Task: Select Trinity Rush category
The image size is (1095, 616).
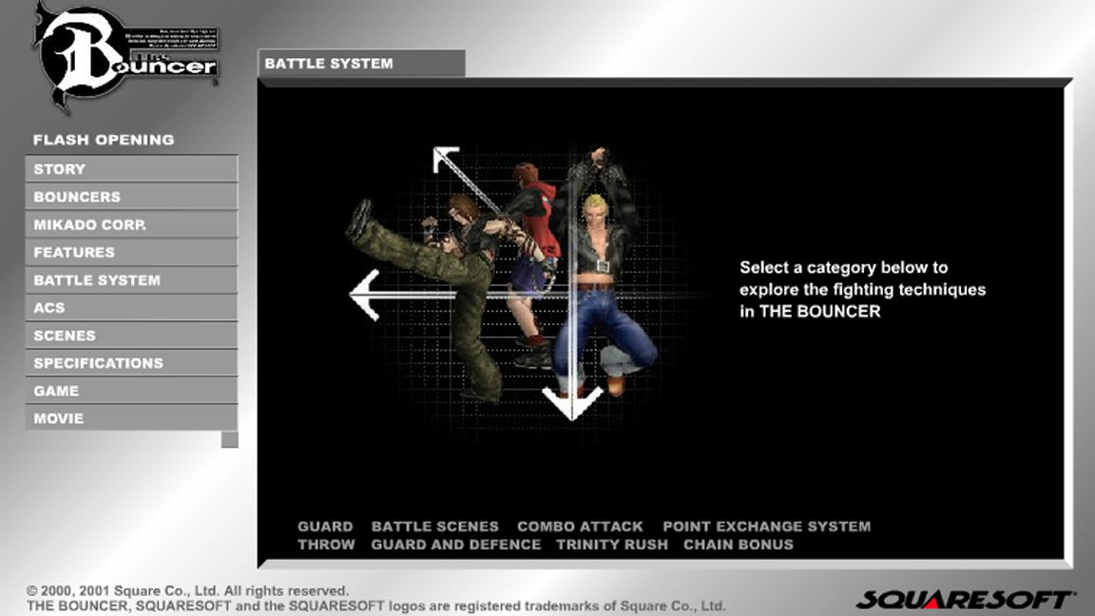Action: (x=612, y=545)
